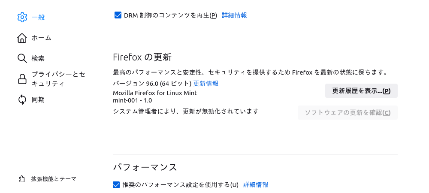Toggle the DRM 制御のコンテンツを再生 checkbox

(x=118, y=15)
